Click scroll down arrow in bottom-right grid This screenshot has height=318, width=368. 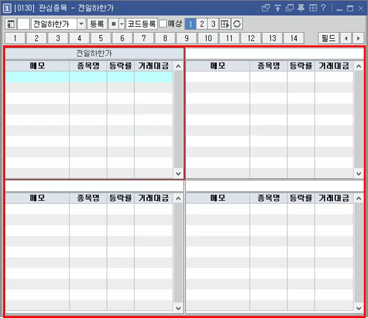point(358,308)
